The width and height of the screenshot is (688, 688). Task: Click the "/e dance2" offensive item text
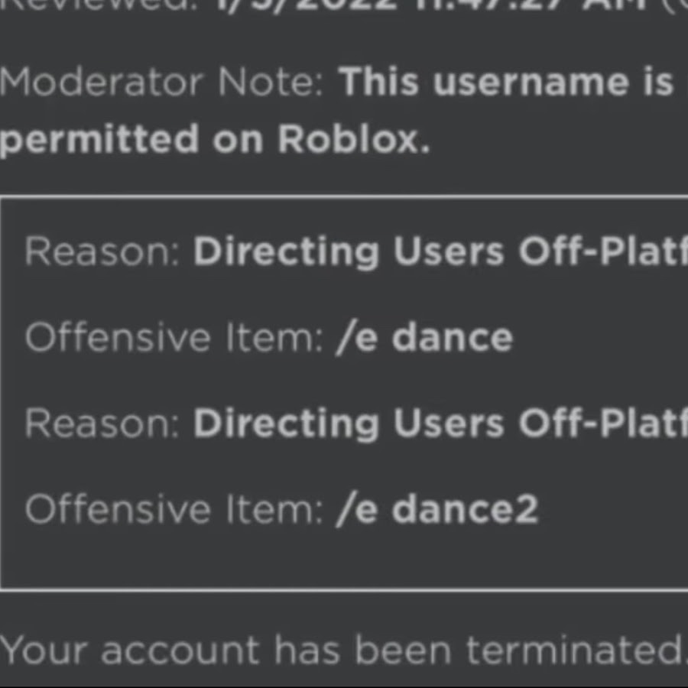(436, 510)
